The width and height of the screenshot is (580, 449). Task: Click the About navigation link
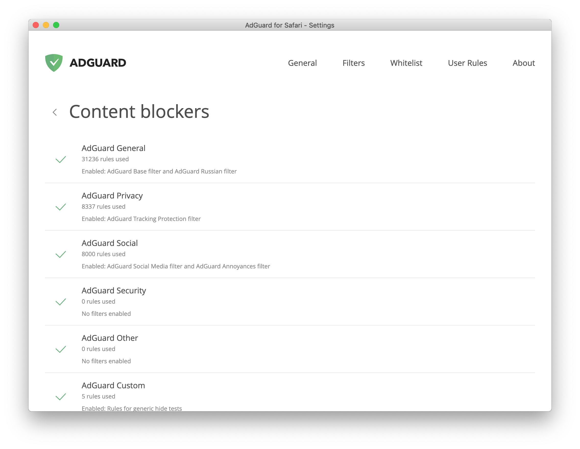click(x=524, y=63)
